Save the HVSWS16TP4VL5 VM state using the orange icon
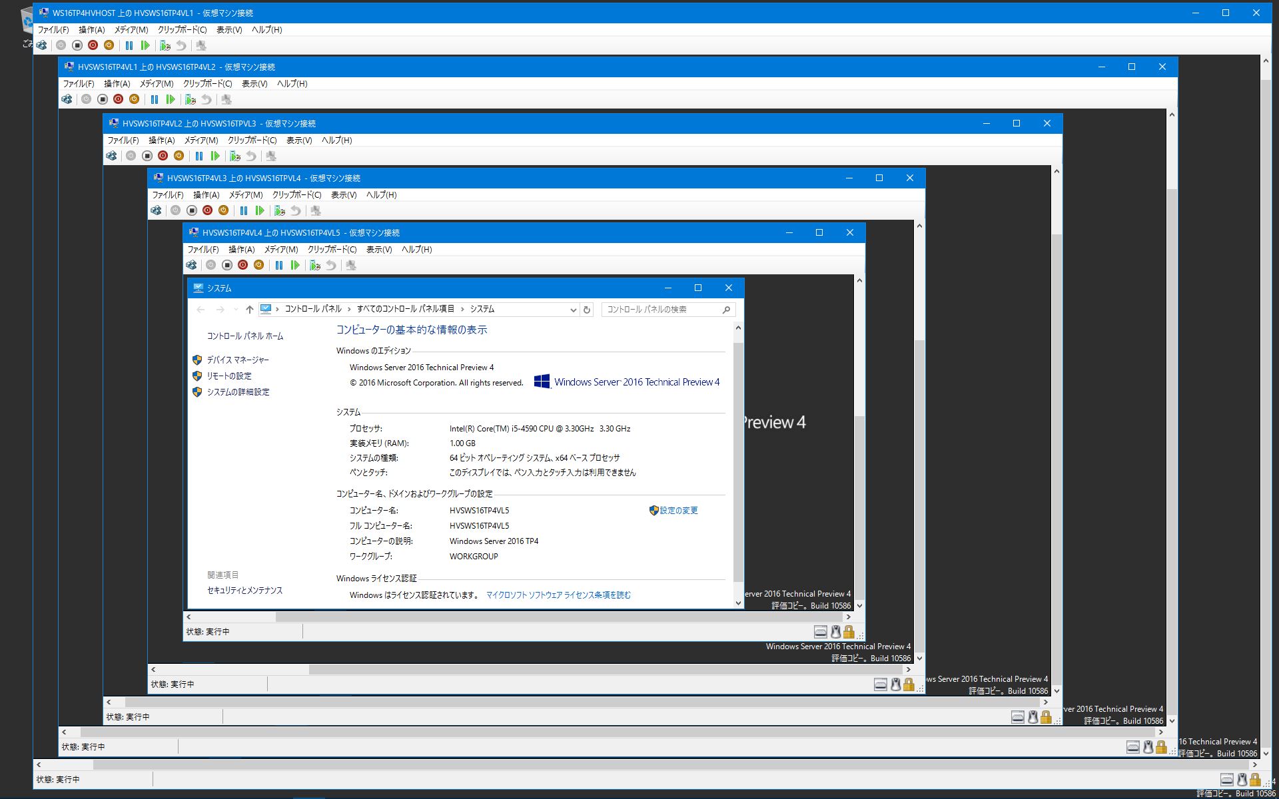The height and width of the screenshot is (799, 1279). 259,265
